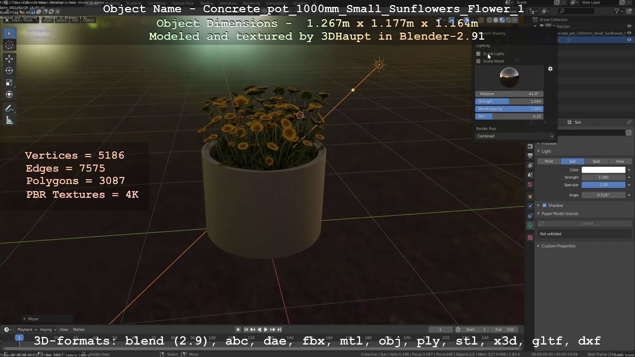Toggle the Shadow checkbox

pos(544,205)
